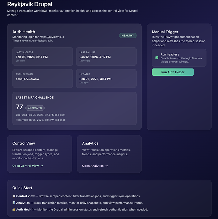Click the arrow icon beside Open Control View
The image size is (218, 219).
[42, 166]
